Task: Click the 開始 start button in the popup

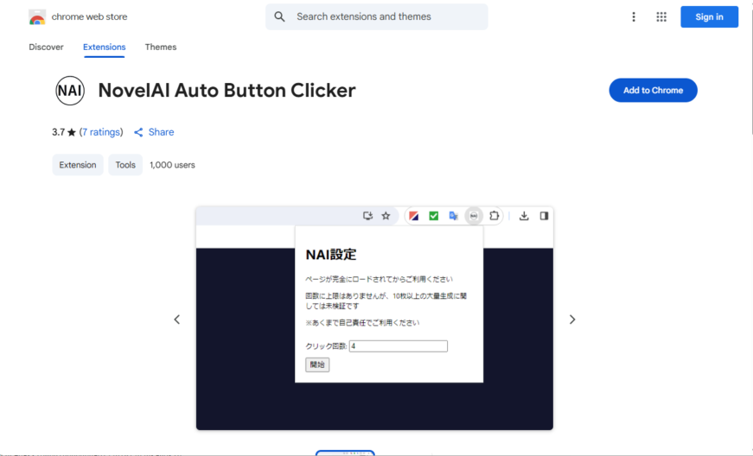Action: 317,365
